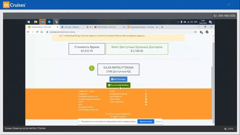This screenshot has width=240, height=135.
Task: Open the Наша Миссия footer link
Action: coord(115,97)
